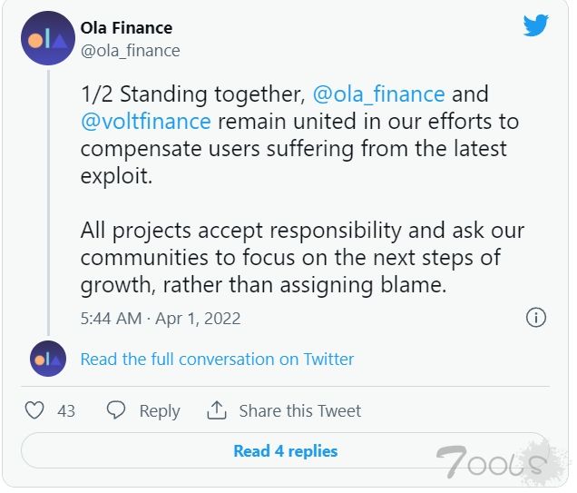Viewport: 577px width, 493px height.
Task: Click the 43 likes count
Action: [66, 411]
